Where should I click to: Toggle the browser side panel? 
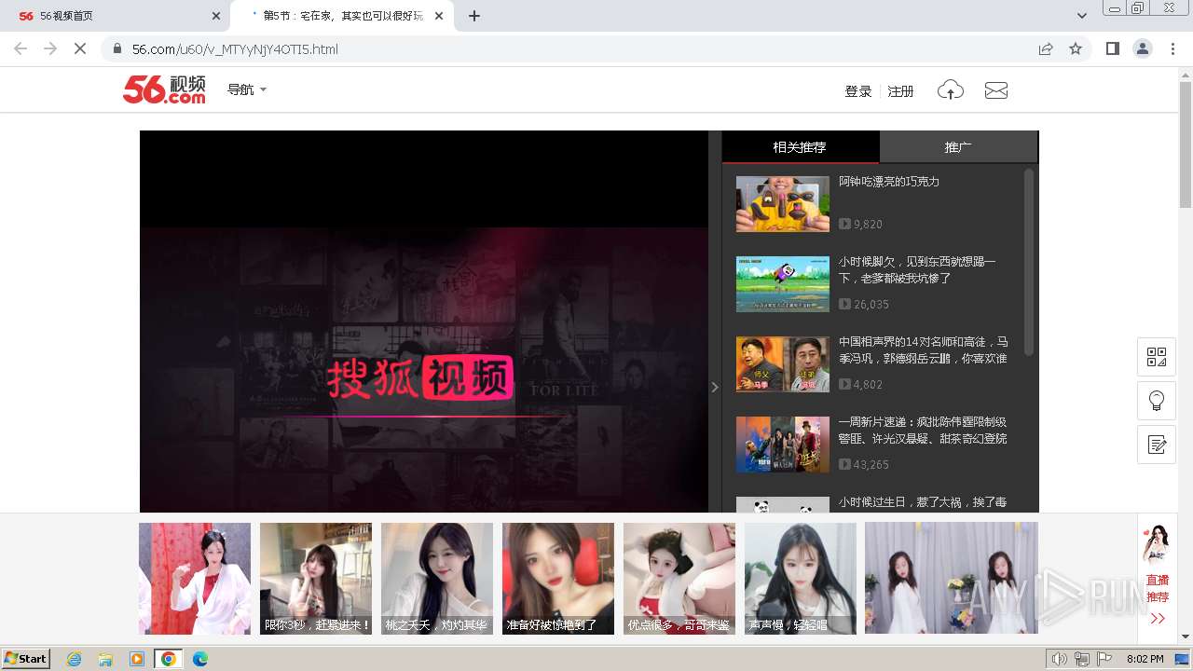pos(1112,48)
